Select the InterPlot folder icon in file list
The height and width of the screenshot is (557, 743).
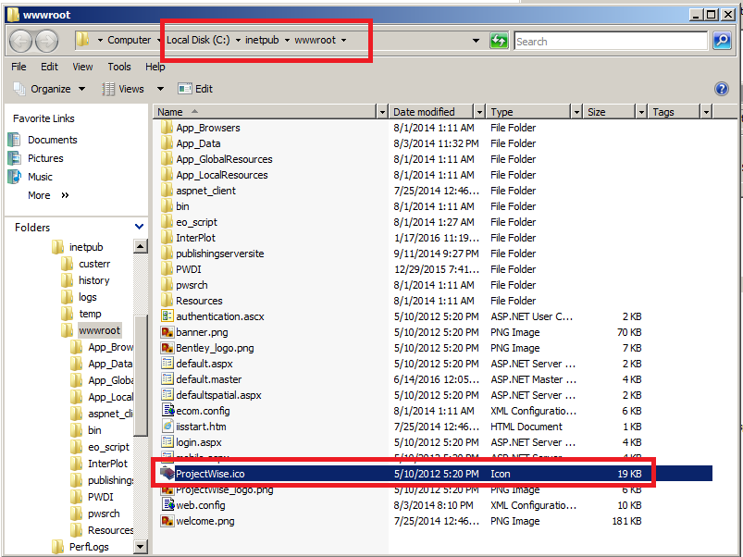167,237
